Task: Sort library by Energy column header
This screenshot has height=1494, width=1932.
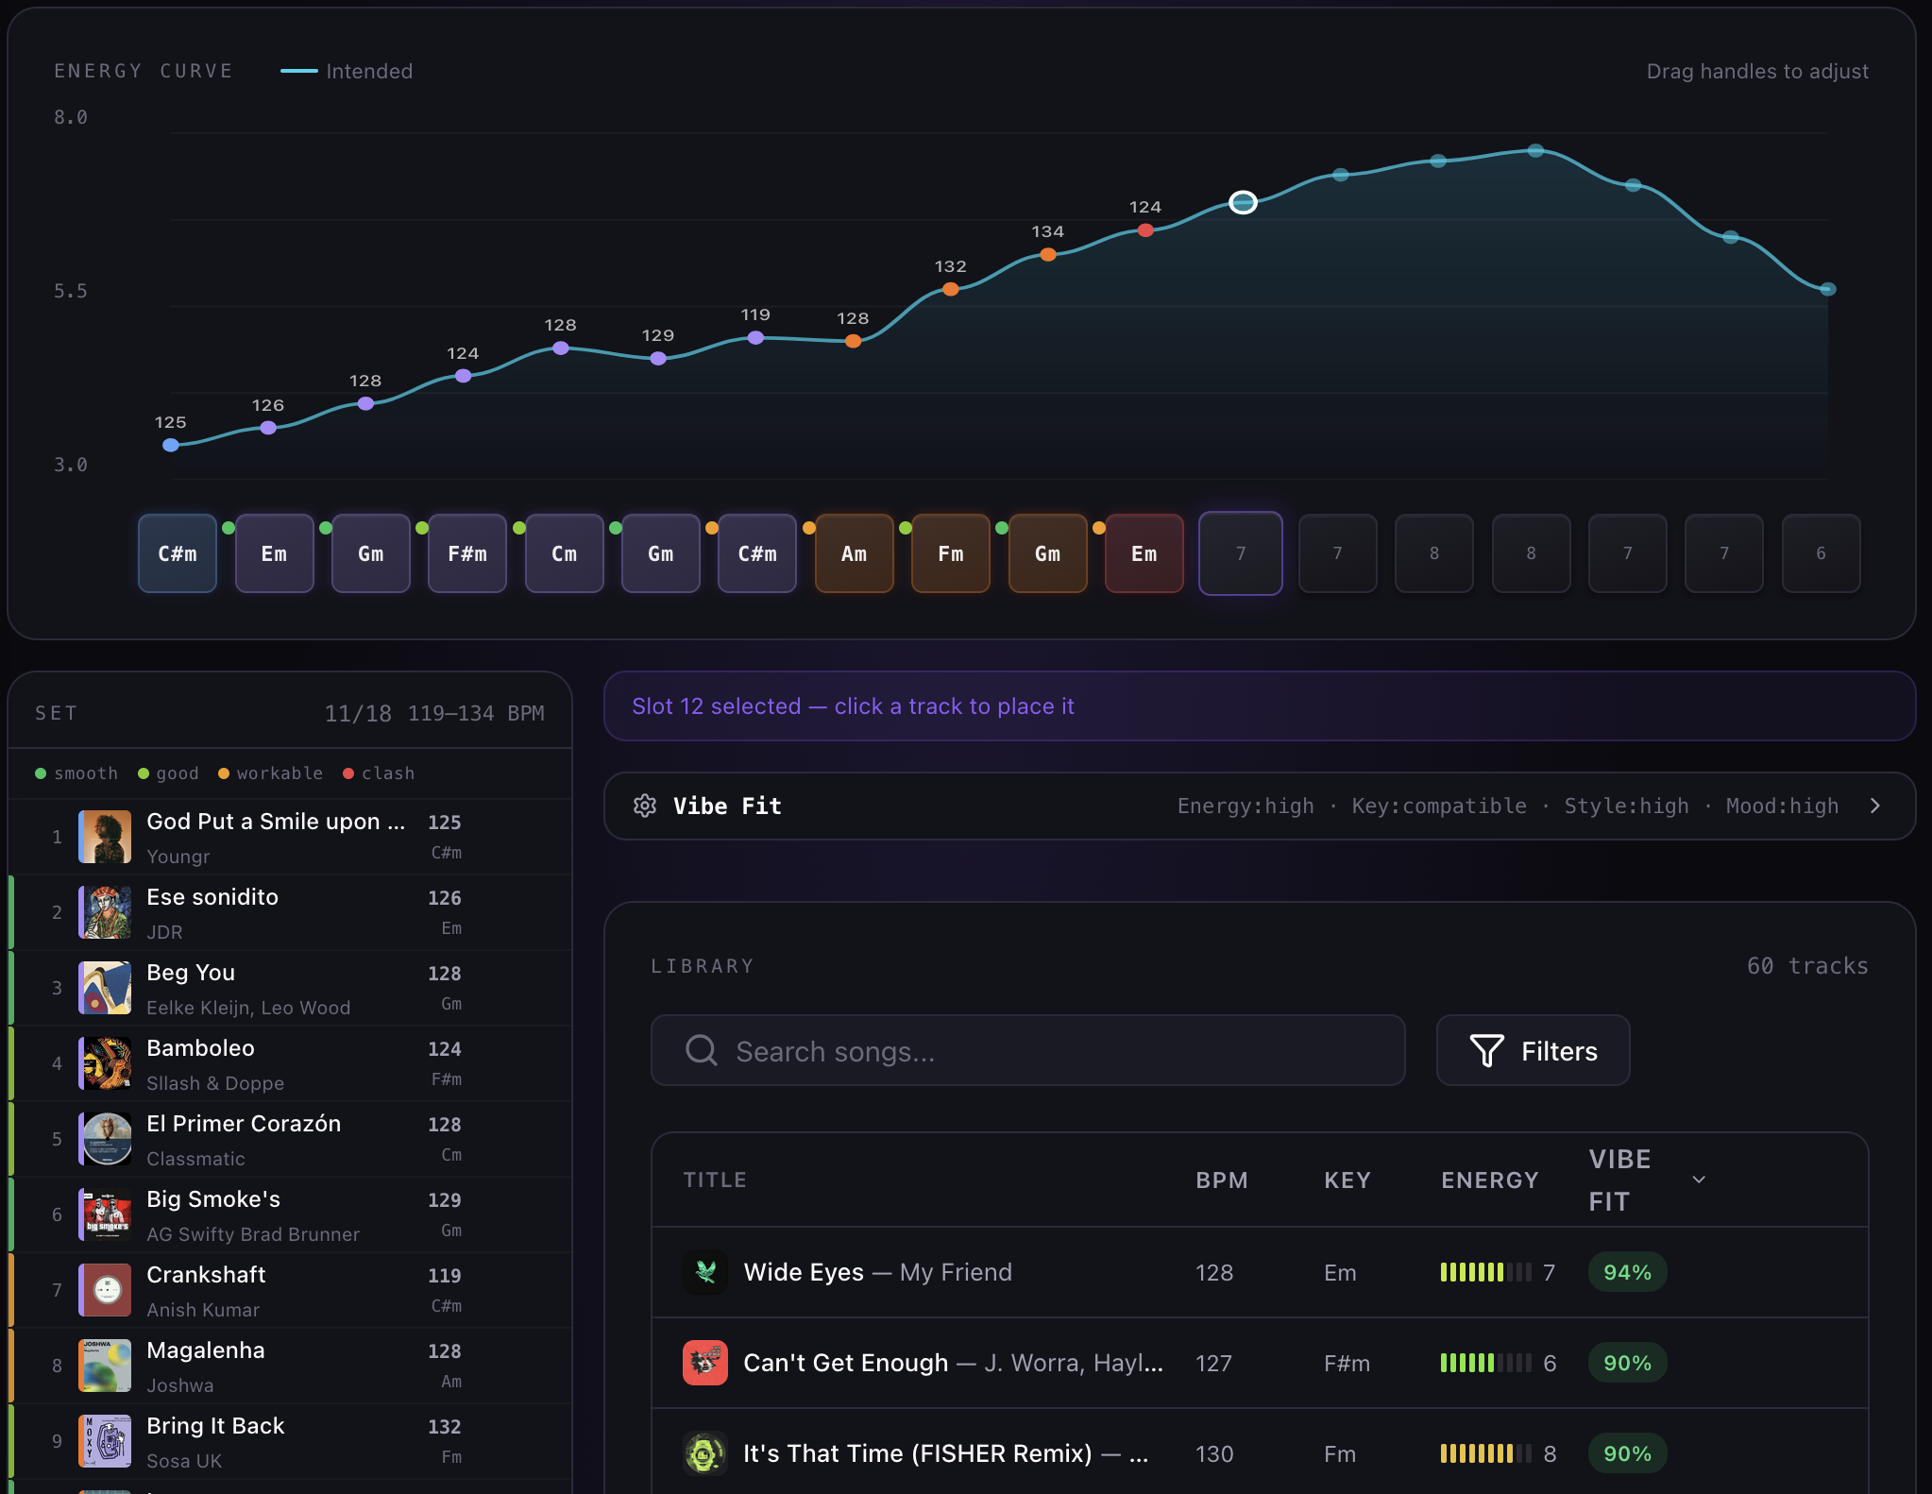Action: click(1490, 1180)
